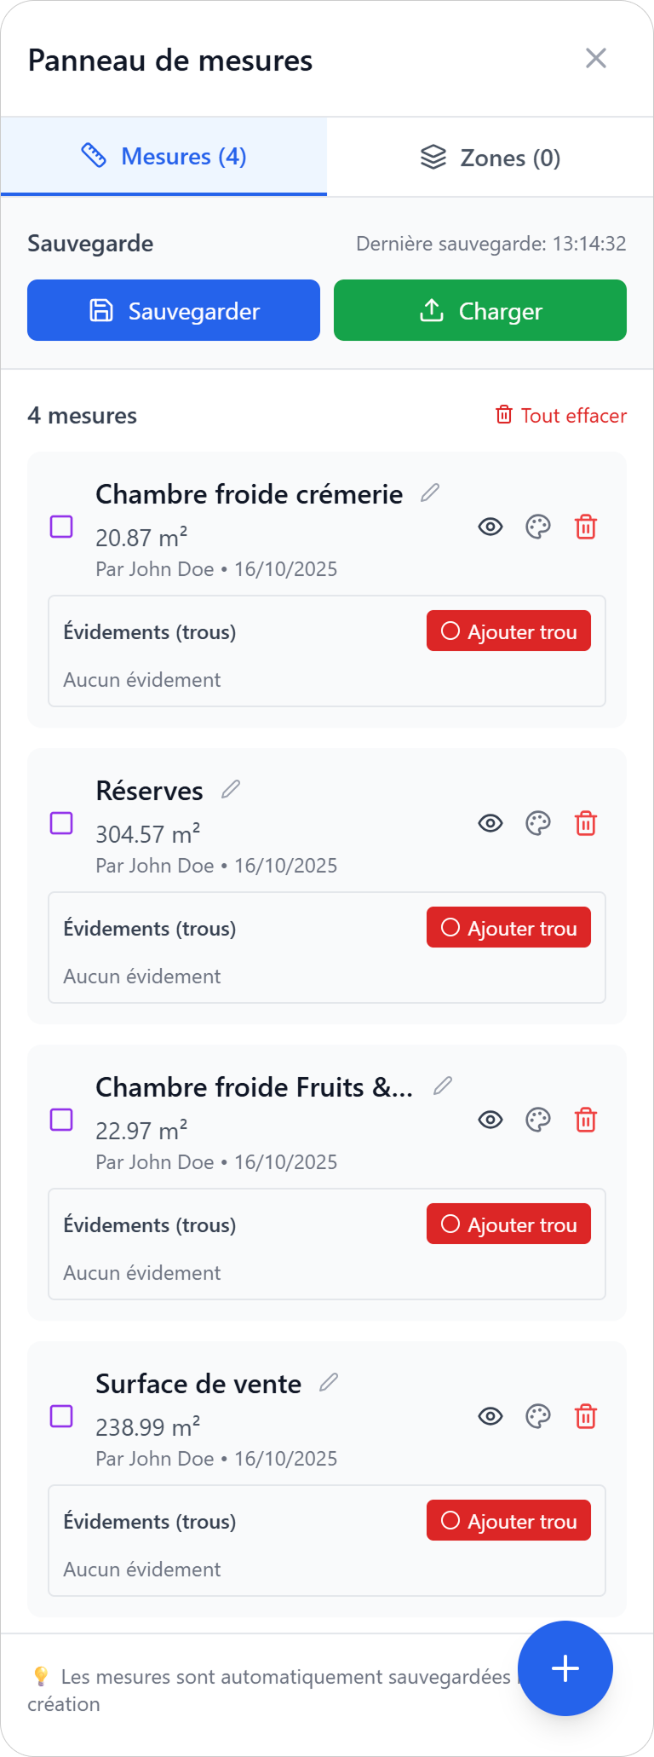Delete the Réserves measure with trash icon
The height and width of the screenshot is (1757, 654).
coord(586,823)
